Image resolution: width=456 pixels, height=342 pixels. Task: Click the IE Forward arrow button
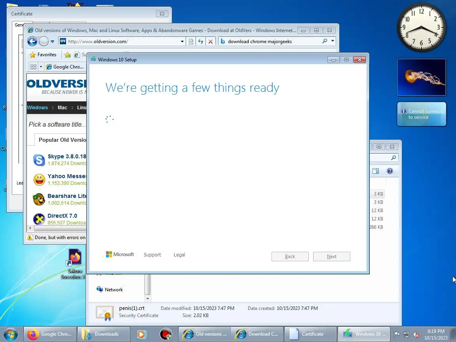[44, 41]
